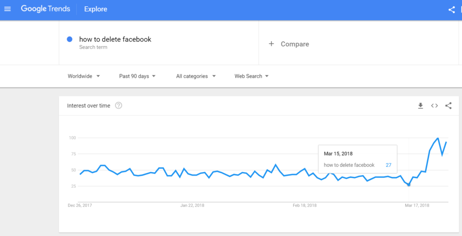Expand the All categories dropdown
This screenshot has height=236, width=462.
coord(196,76)
